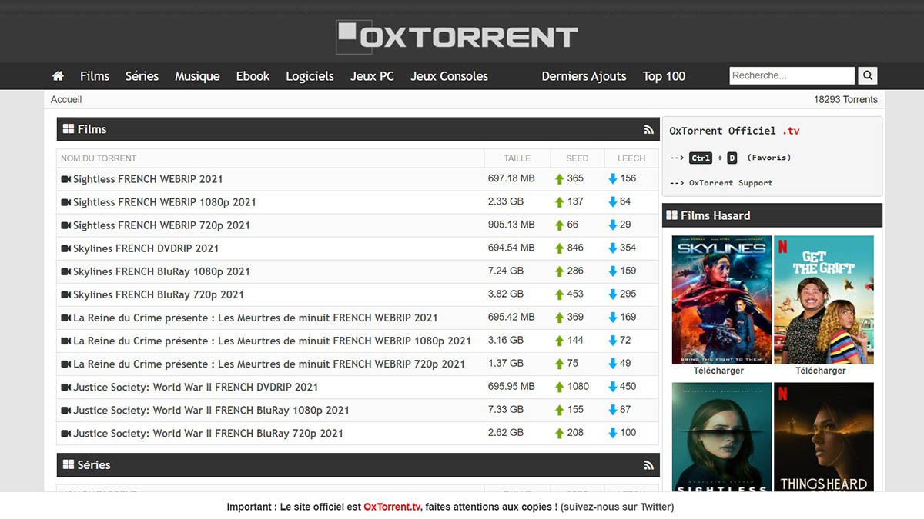Click camera icon beside Skylines FRENCH DVDRIP 2021
Viewport: 924px width, 519px height.
[x=65, y=248]
